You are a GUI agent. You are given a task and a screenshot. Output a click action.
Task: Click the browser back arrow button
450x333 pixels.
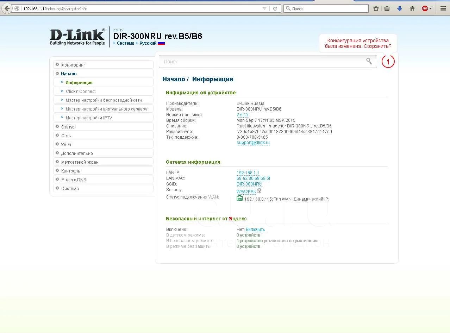(7, 8)
